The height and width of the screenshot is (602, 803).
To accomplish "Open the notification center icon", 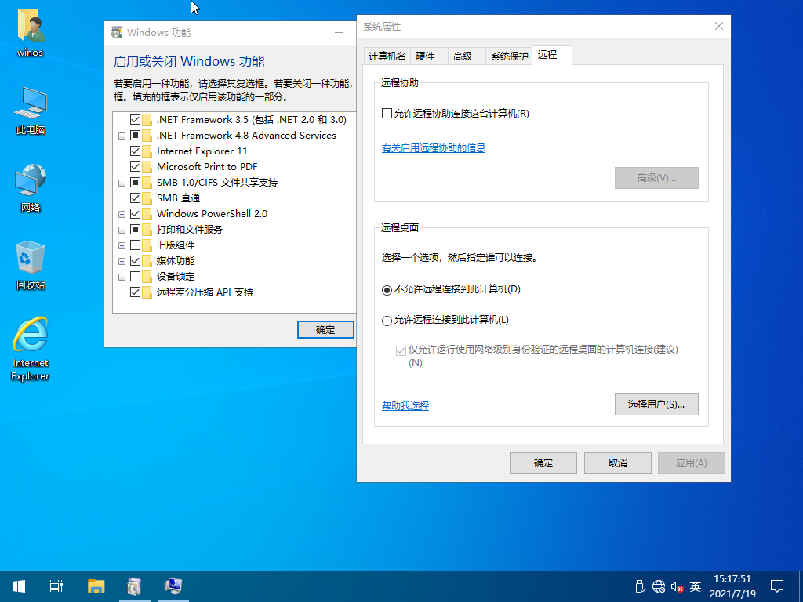I will [x=777, y=586].
